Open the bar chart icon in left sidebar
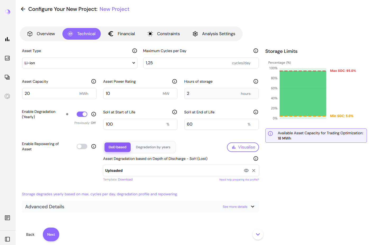The height and width of the screenshot is (245, 378). [7, 39]
